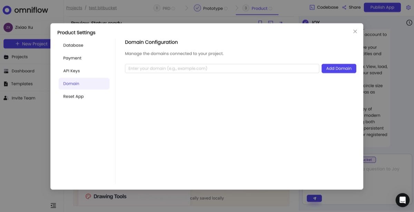Click the Drawing Tools palette icon

(88, 196)
